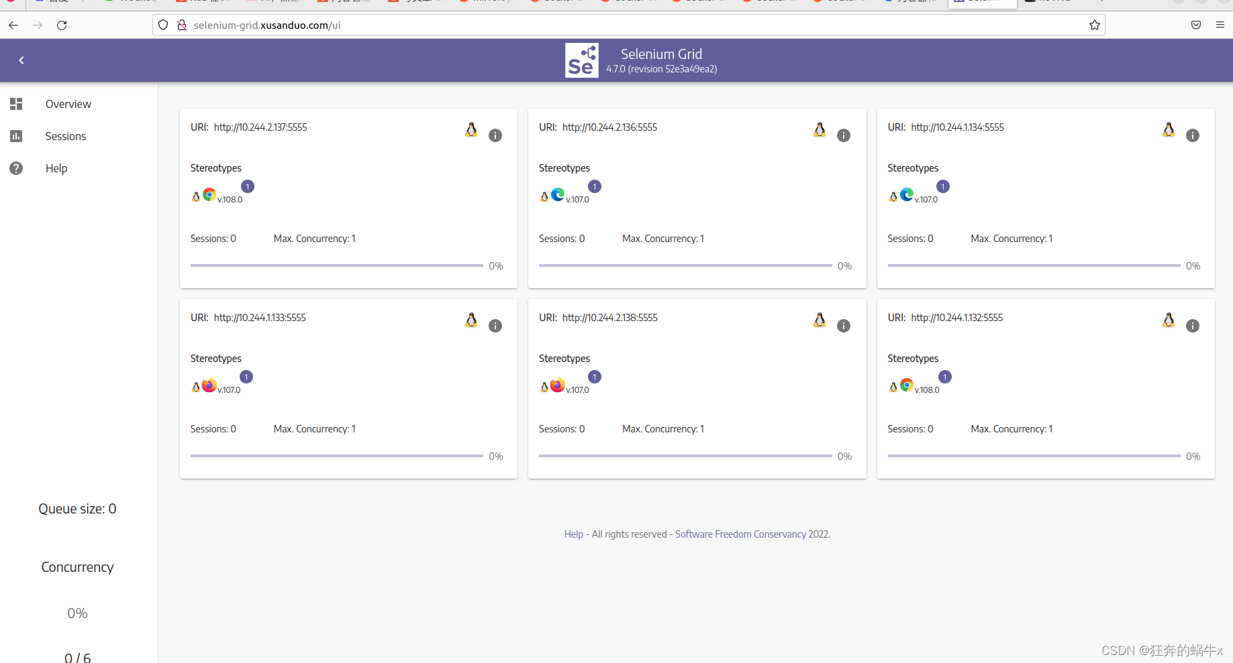Click Edge v.107.0 icon on node 10.244.2.136
The height and width of the screenshot is (663, 1233).
point(558,194)
